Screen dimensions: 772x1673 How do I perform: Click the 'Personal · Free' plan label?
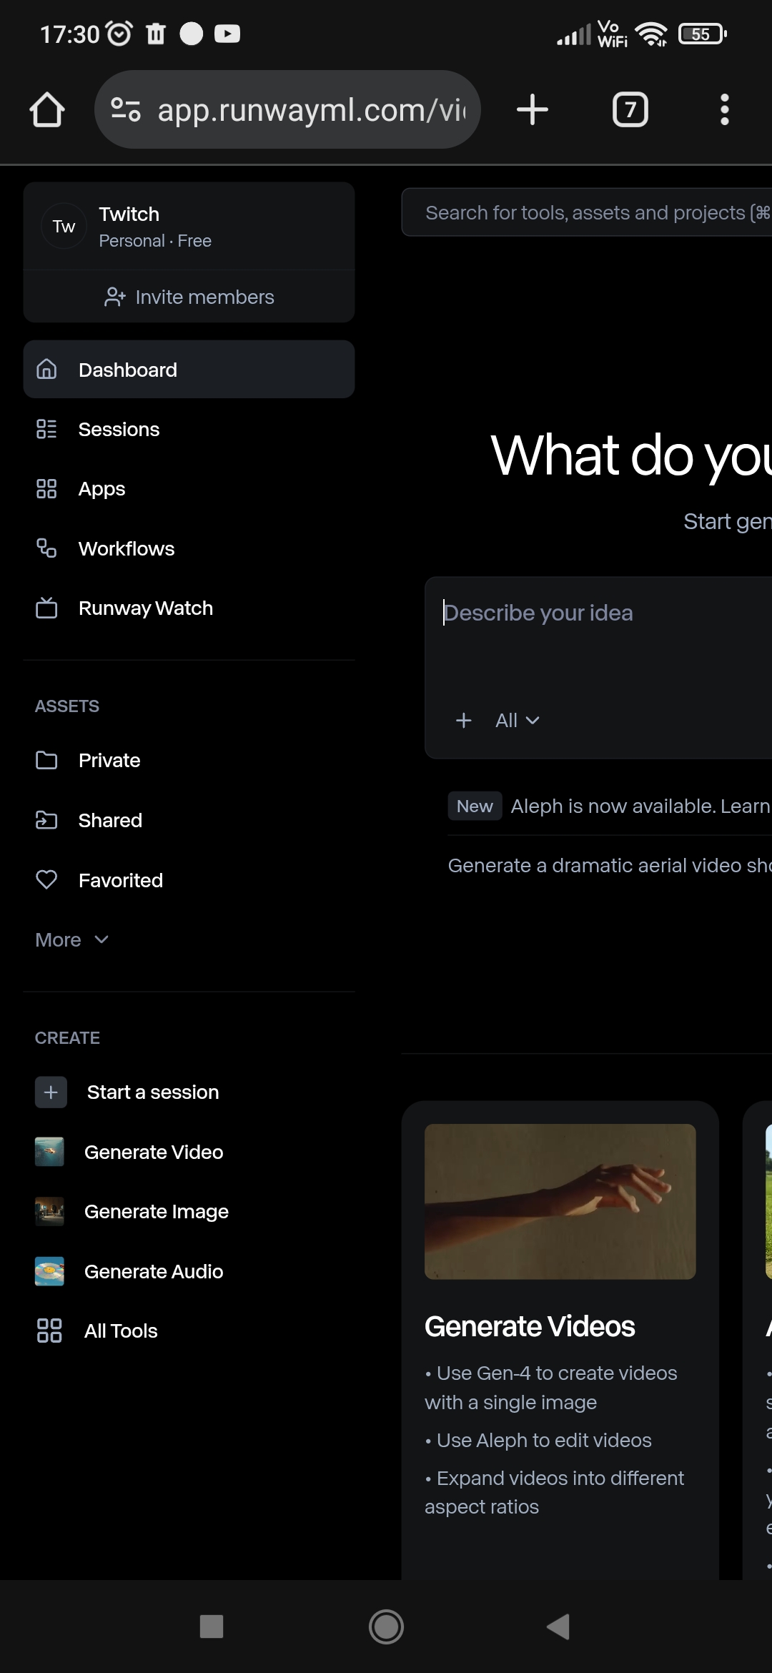tap(155, 241)
